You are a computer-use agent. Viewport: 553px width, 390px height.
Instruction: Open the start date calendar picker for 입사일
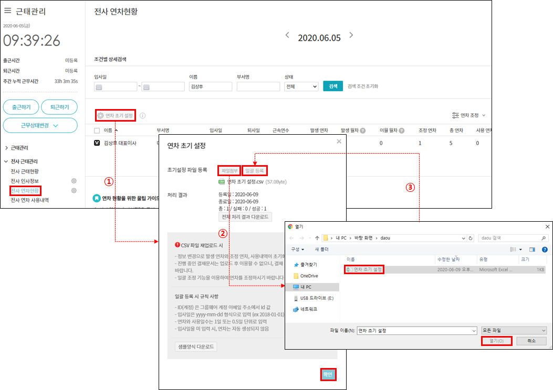coord(99,87)
